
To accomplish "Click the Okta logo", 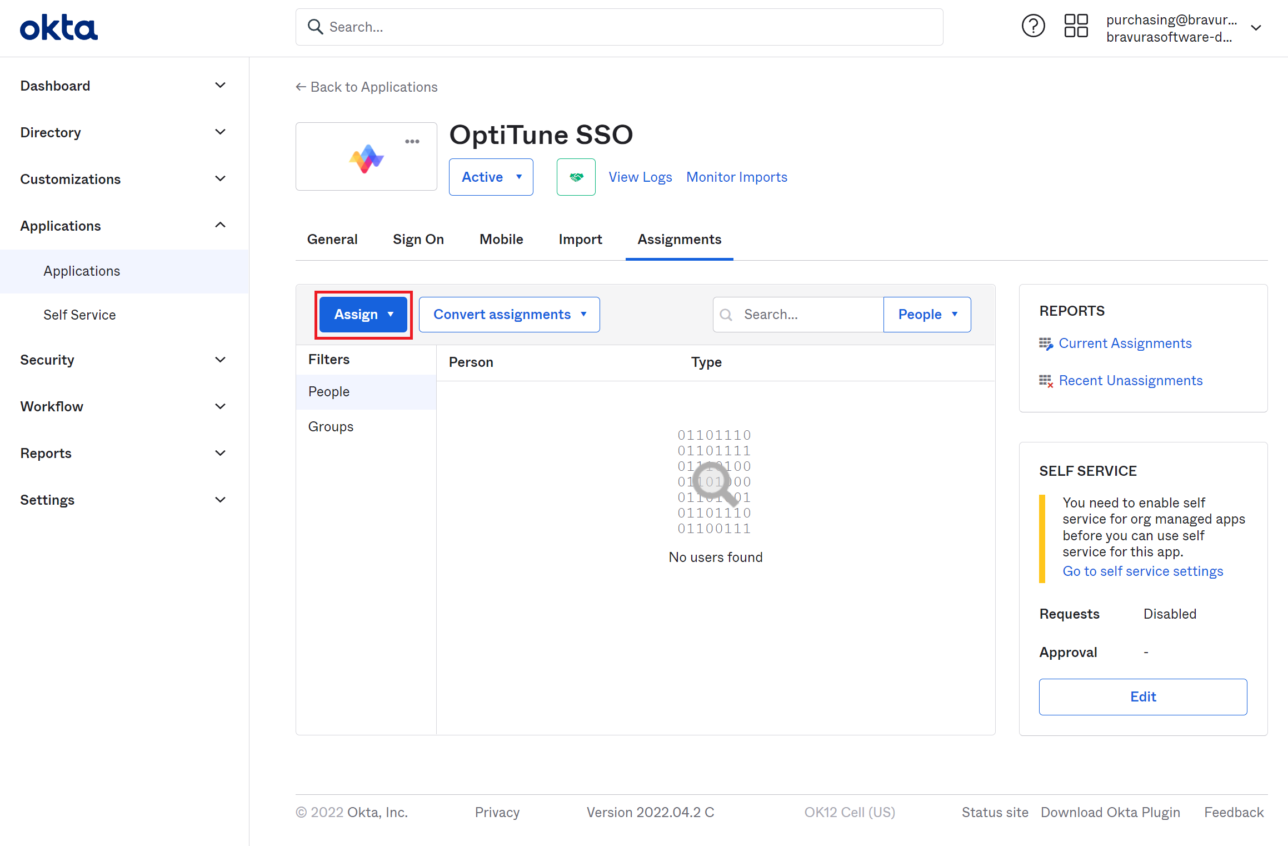I will [x=59, y=28].
